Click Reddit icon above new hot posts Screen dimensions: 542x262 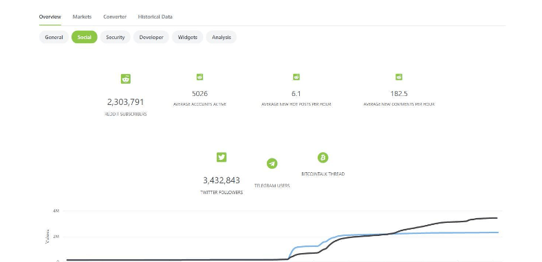pos(296,77)
